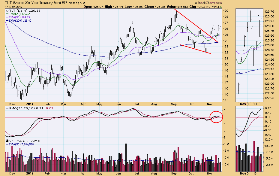The height and width of the screenshot is (176, 279).
Task: Click the PMO(35,20,10) 0.21 indicator label
Action: [x=26, y=108]
